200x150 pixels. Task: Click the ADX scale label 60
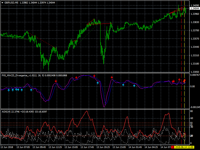[x=191, y=118]
